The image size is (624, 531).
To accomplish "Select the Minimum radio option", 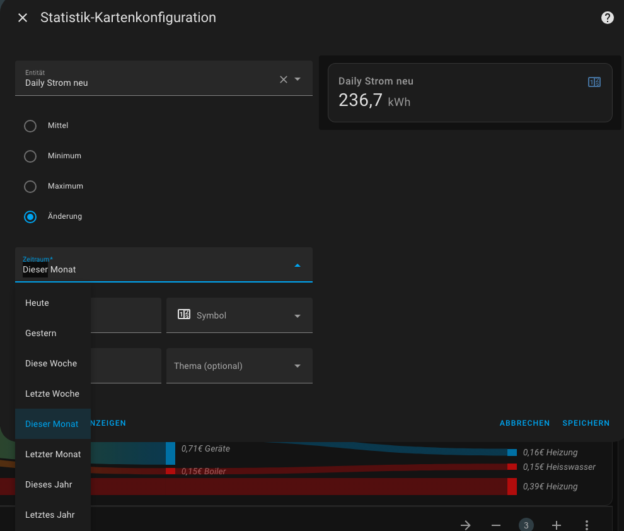I will click(30, 156).
